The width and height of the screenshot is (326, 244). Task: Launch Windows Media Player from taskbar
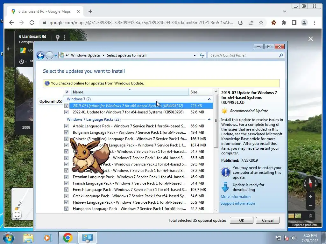tap(47, 238)
